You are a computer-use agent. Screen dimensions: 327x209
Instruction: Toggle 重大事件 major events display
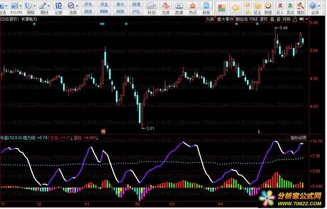[x=225, y=19]
